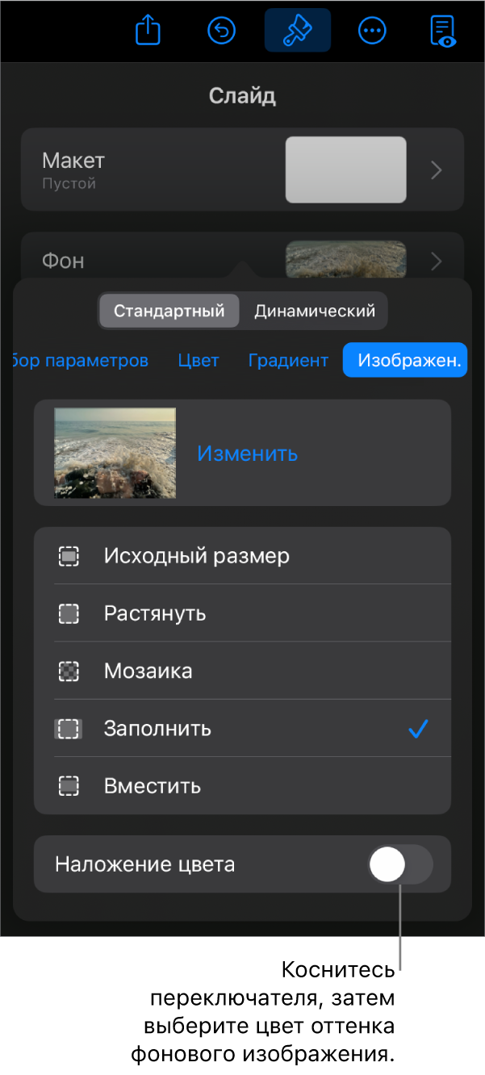485x1075 pixels.
Task: Tap the Undo arrow icon
Action: (x=222, y=31)
